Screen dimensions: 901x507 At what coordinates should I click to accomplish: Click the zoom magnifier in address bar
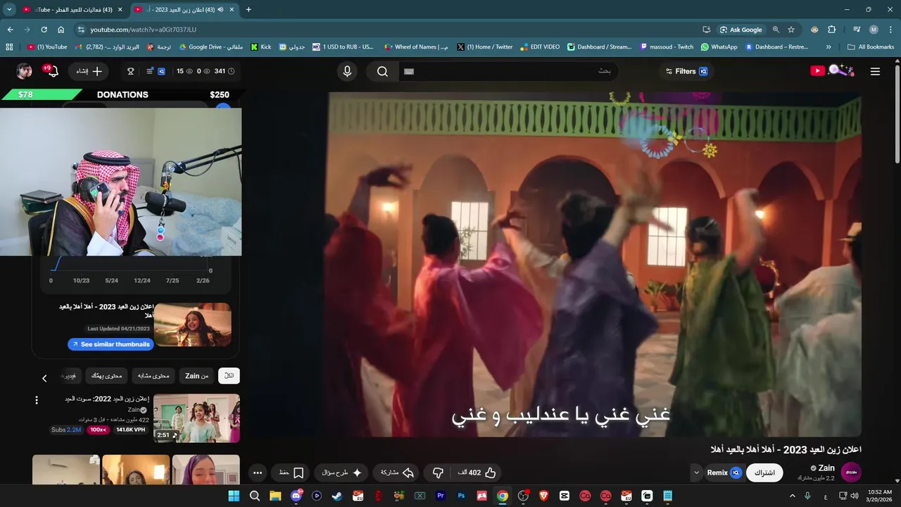[x=776, y=30]
